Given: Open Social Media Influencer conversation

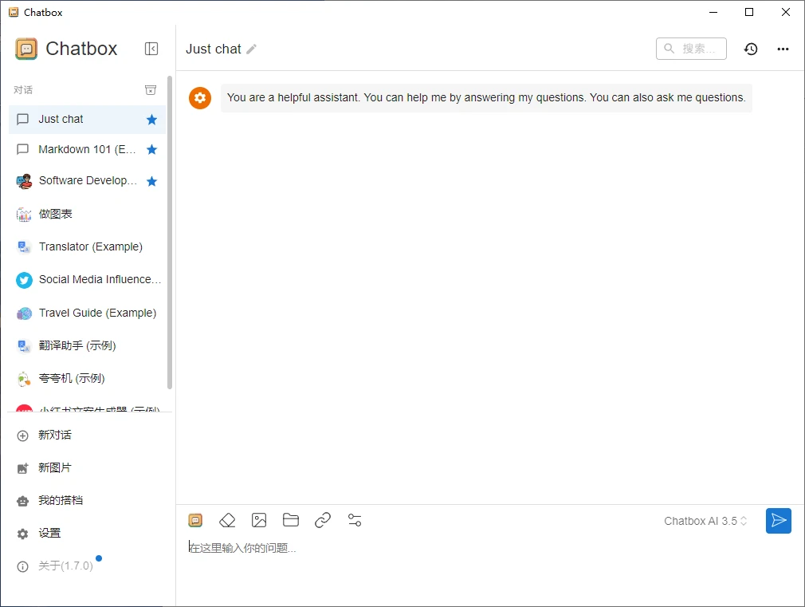Looking at the screenshot, I should pos(88,280).
